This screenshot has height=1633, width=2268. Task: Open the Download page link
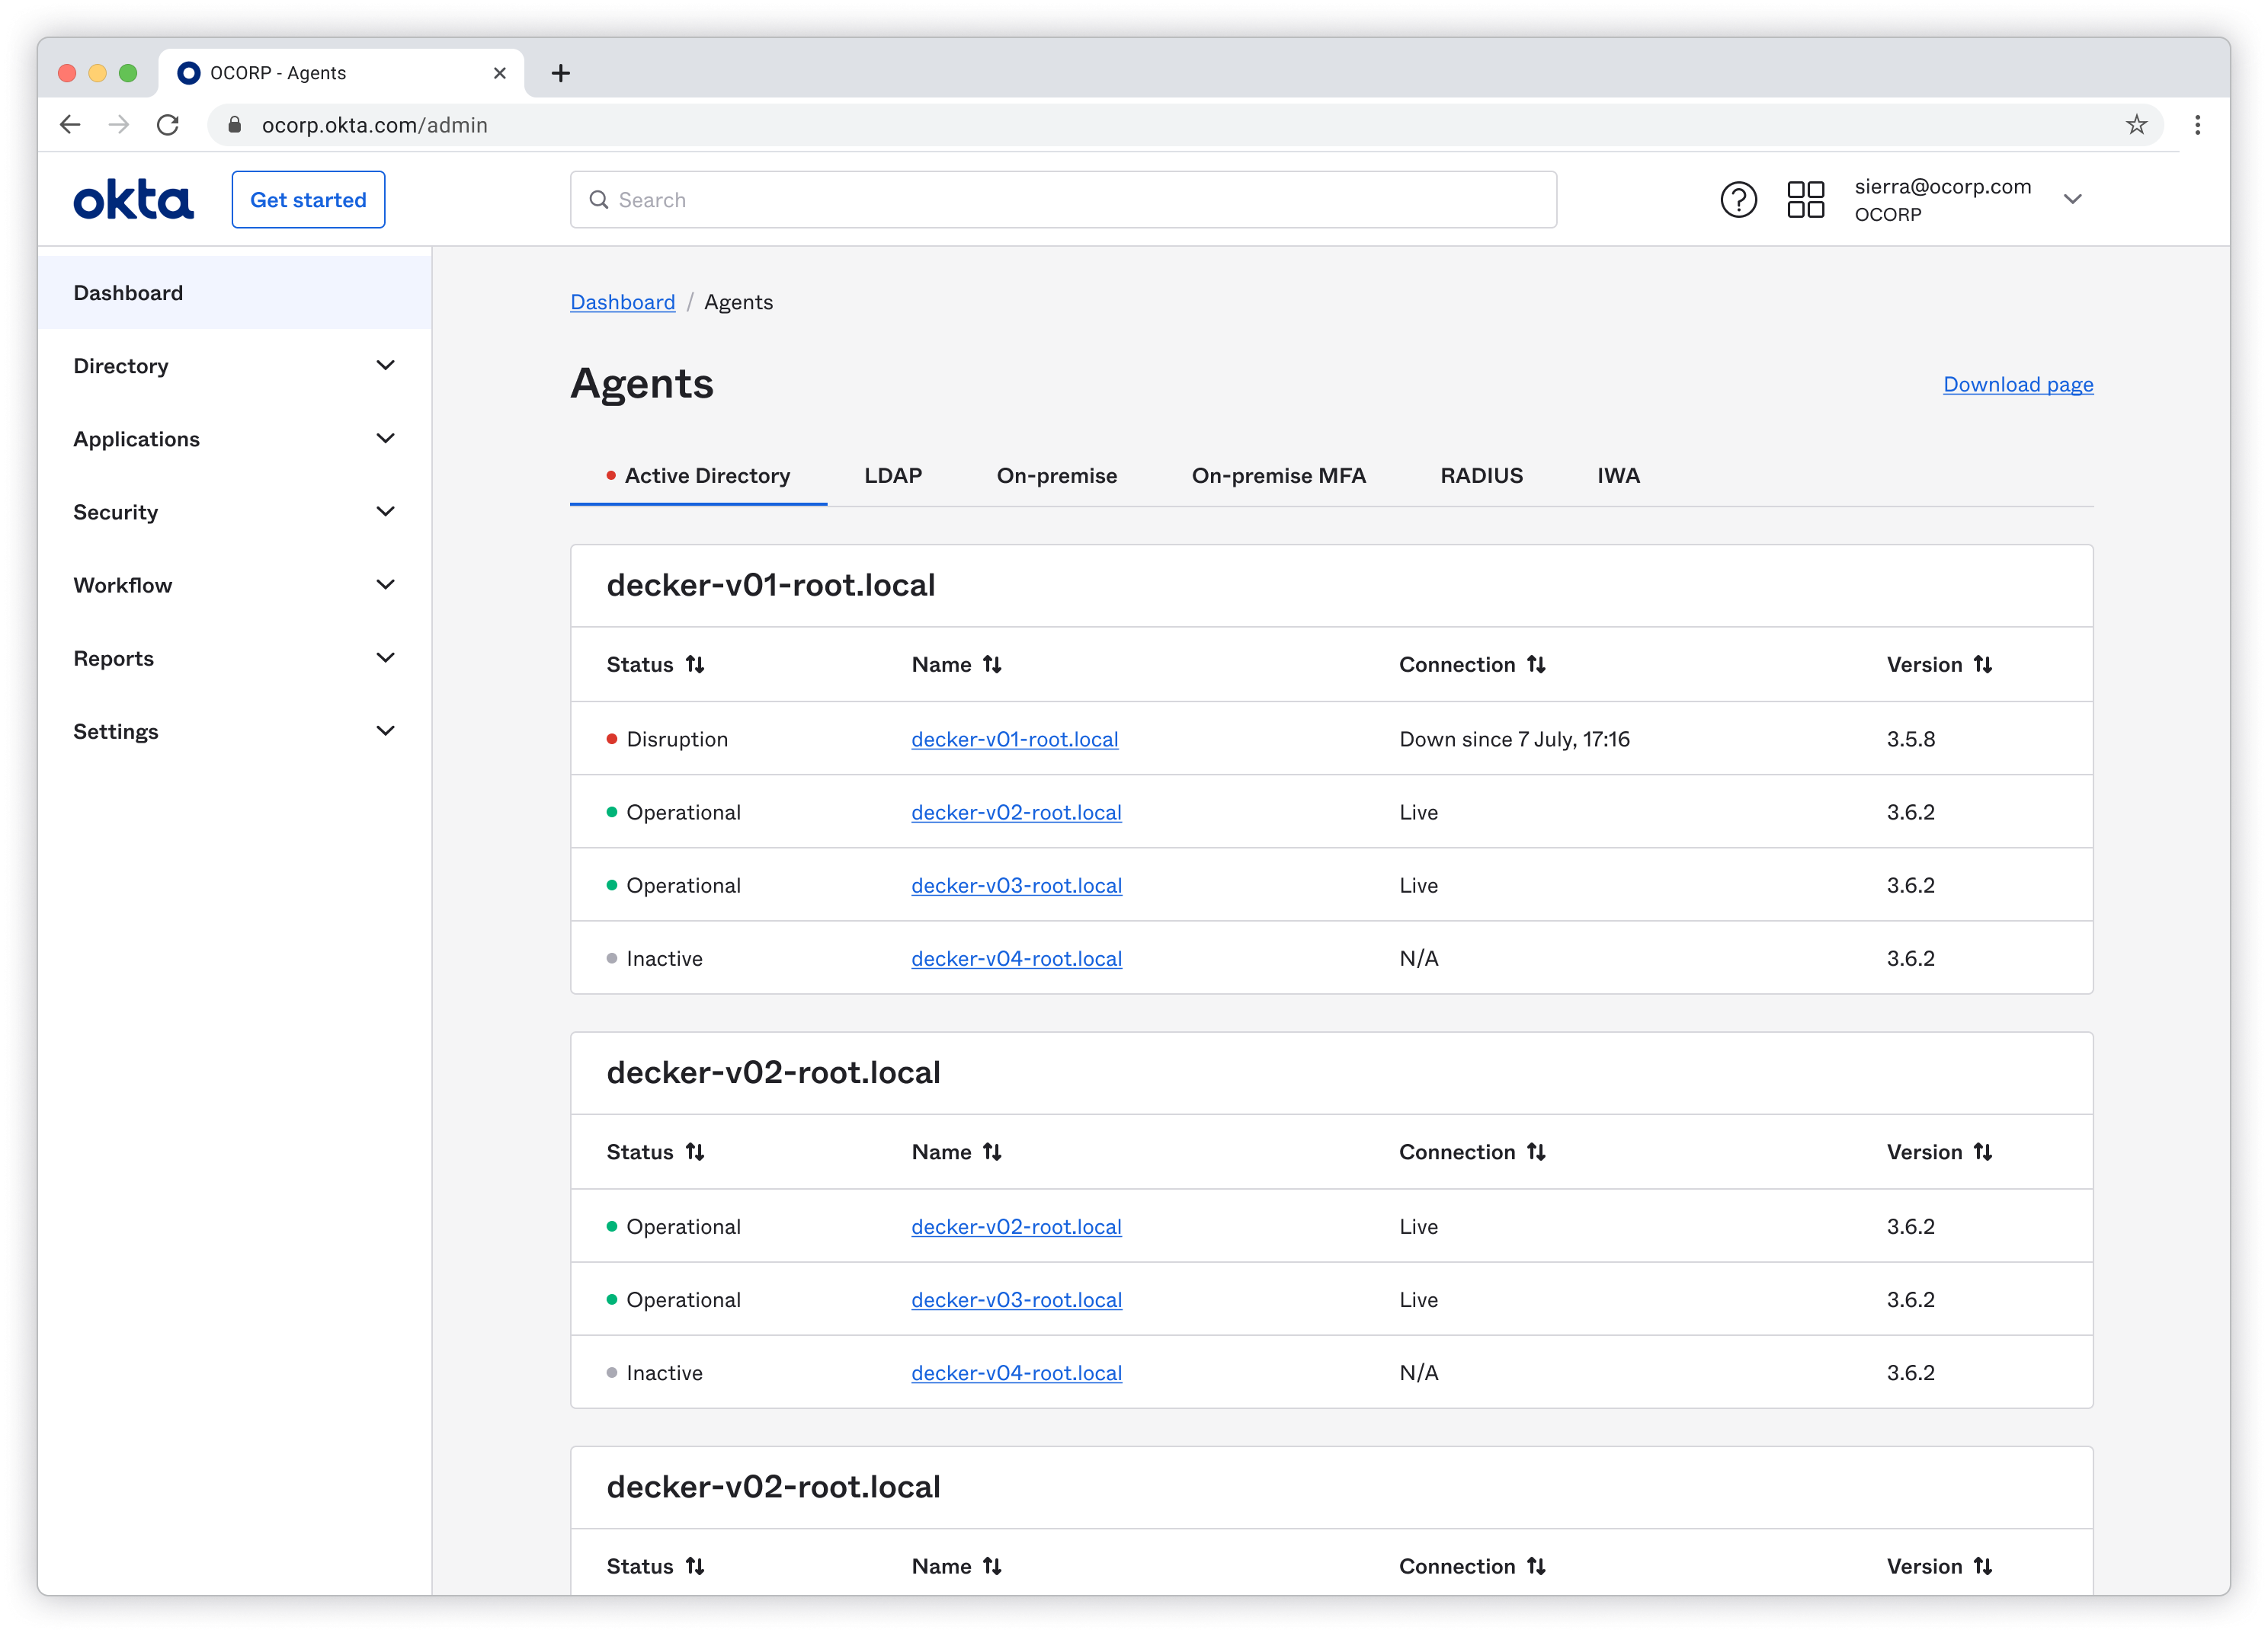coord(2017,384)
